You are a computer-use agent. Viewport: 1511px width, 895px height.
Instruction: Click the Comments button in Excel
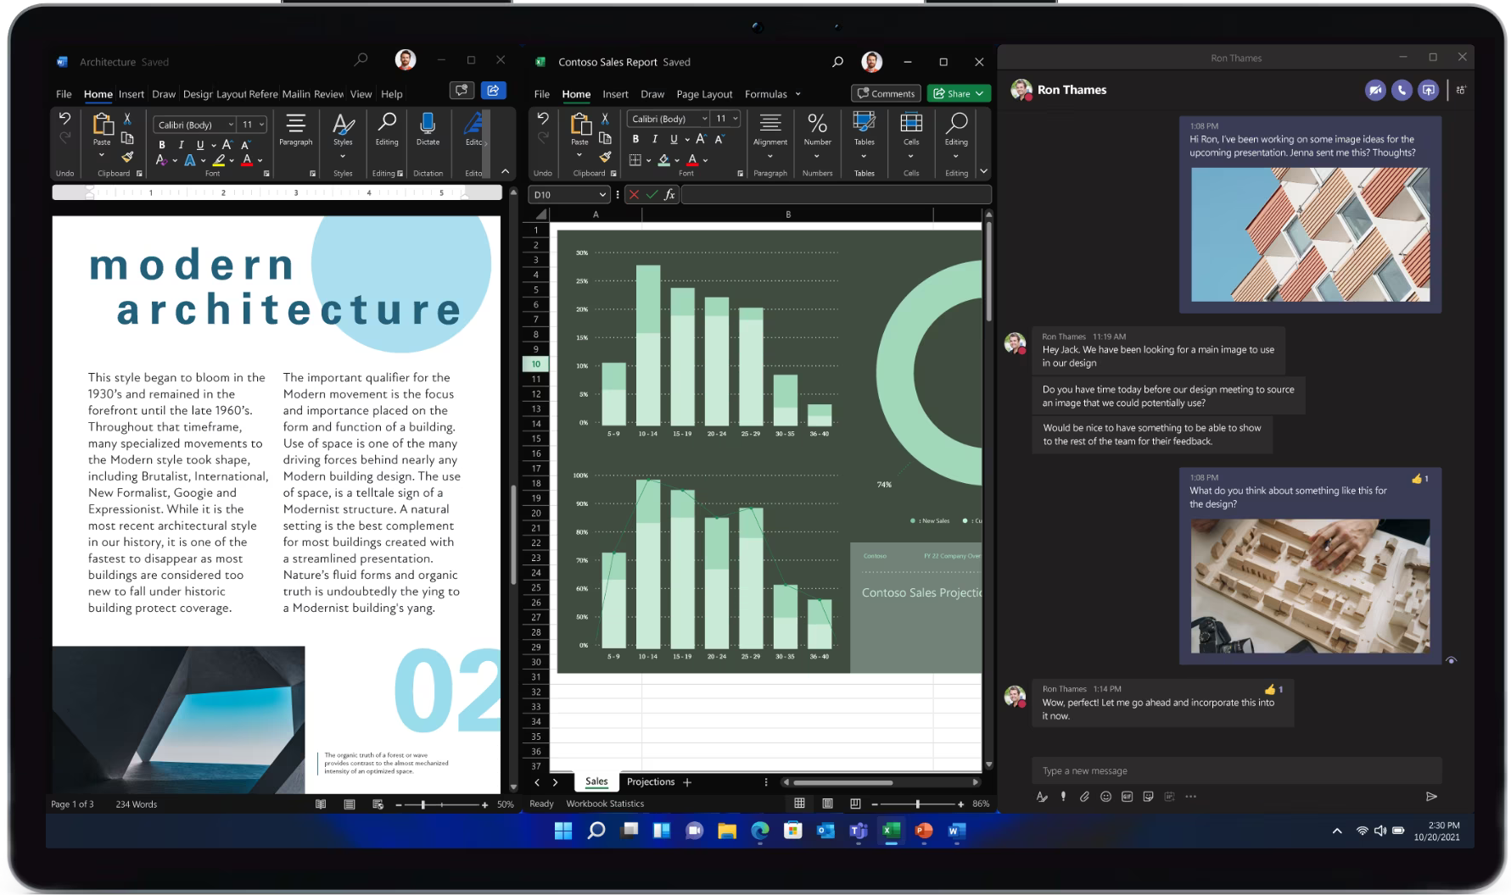coord(886,93)
